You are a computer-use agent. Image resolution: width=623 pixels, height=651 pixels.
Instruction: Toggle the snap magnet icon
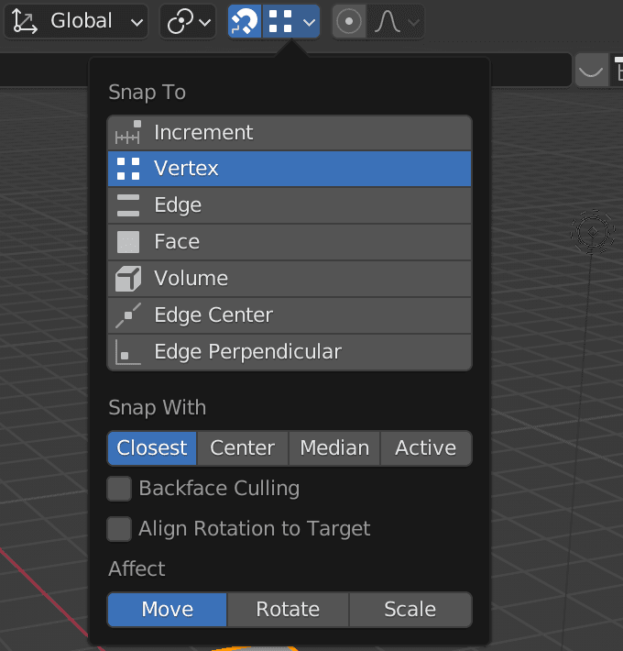click(x=245, y=21)
